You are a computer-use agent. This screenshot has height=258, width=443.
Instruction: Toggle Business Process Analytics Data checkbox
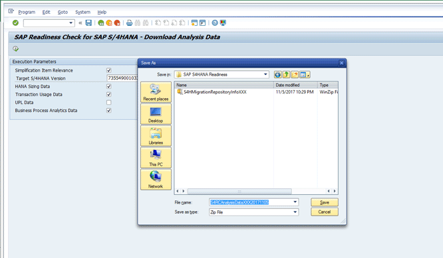109,110
